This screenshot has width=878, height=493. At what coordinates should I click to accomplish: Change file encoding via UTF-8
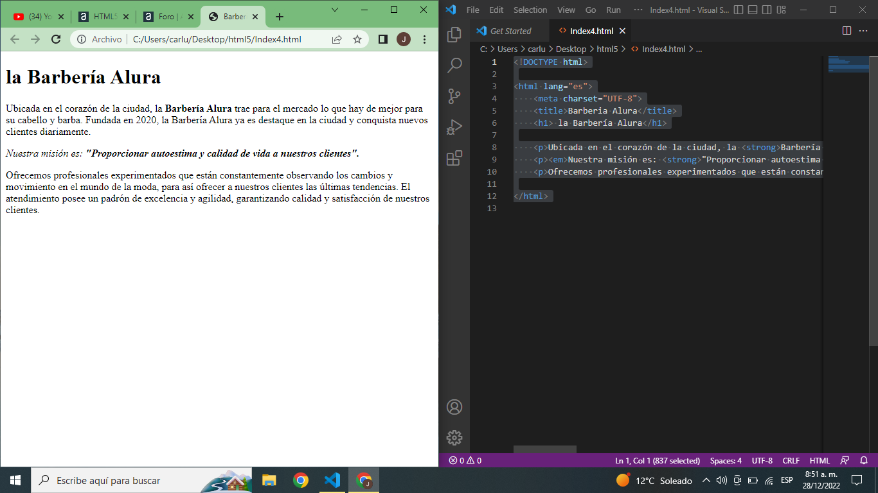762,460
